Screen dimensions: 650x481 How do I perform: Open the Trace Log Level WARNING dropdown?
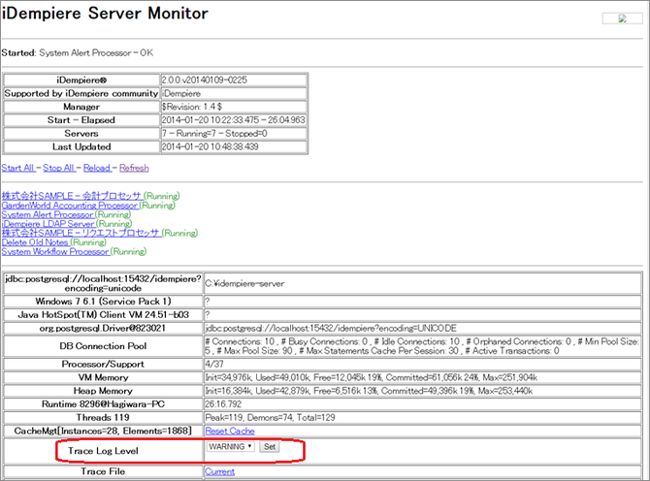coord(231,447)
